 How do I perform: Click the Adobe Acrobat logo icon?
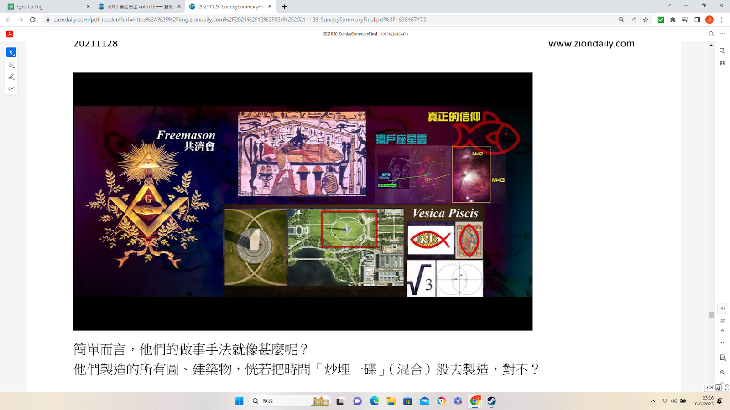10,34
